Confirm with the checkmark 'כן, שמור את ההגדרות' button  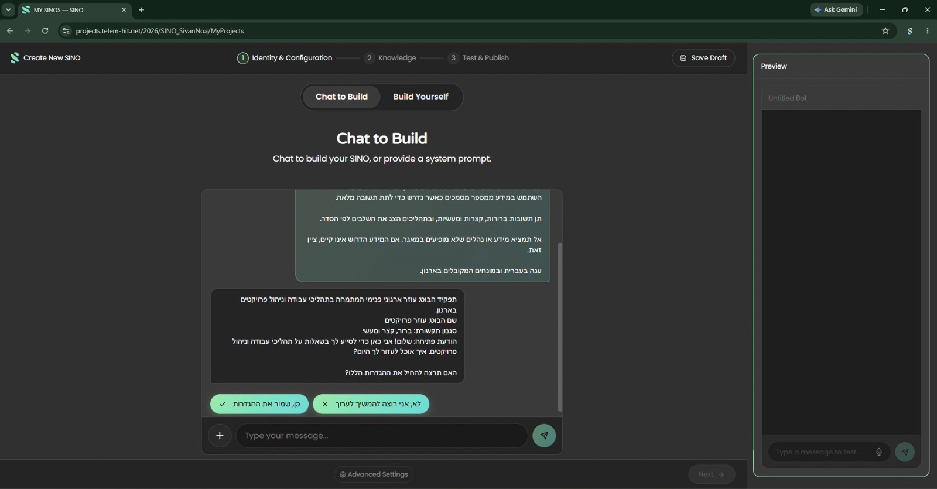pyautogui.click(x=259, y=404)
